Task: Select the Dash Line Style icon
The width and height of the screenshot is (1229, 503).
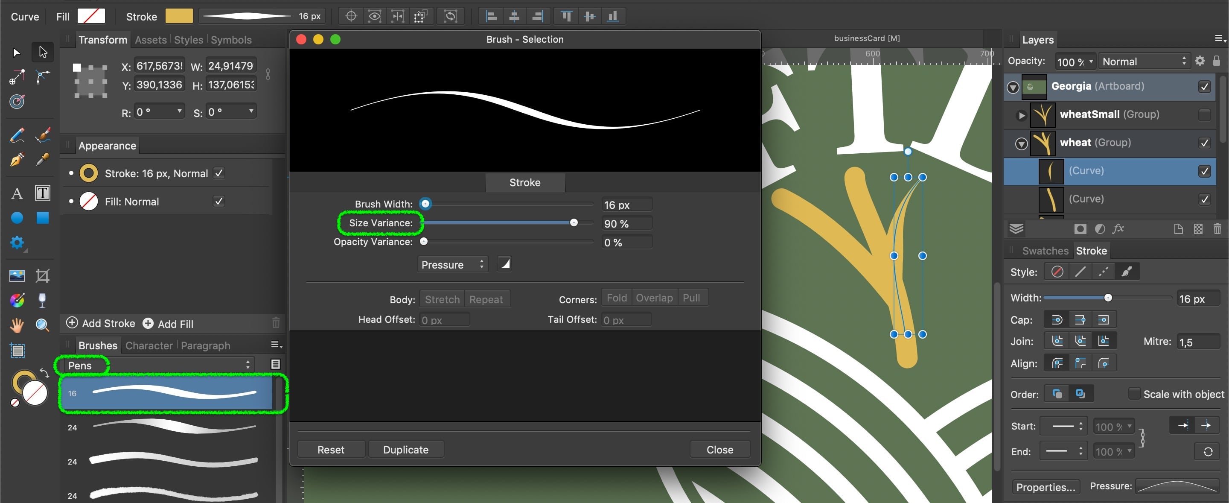Action: 1103,272
